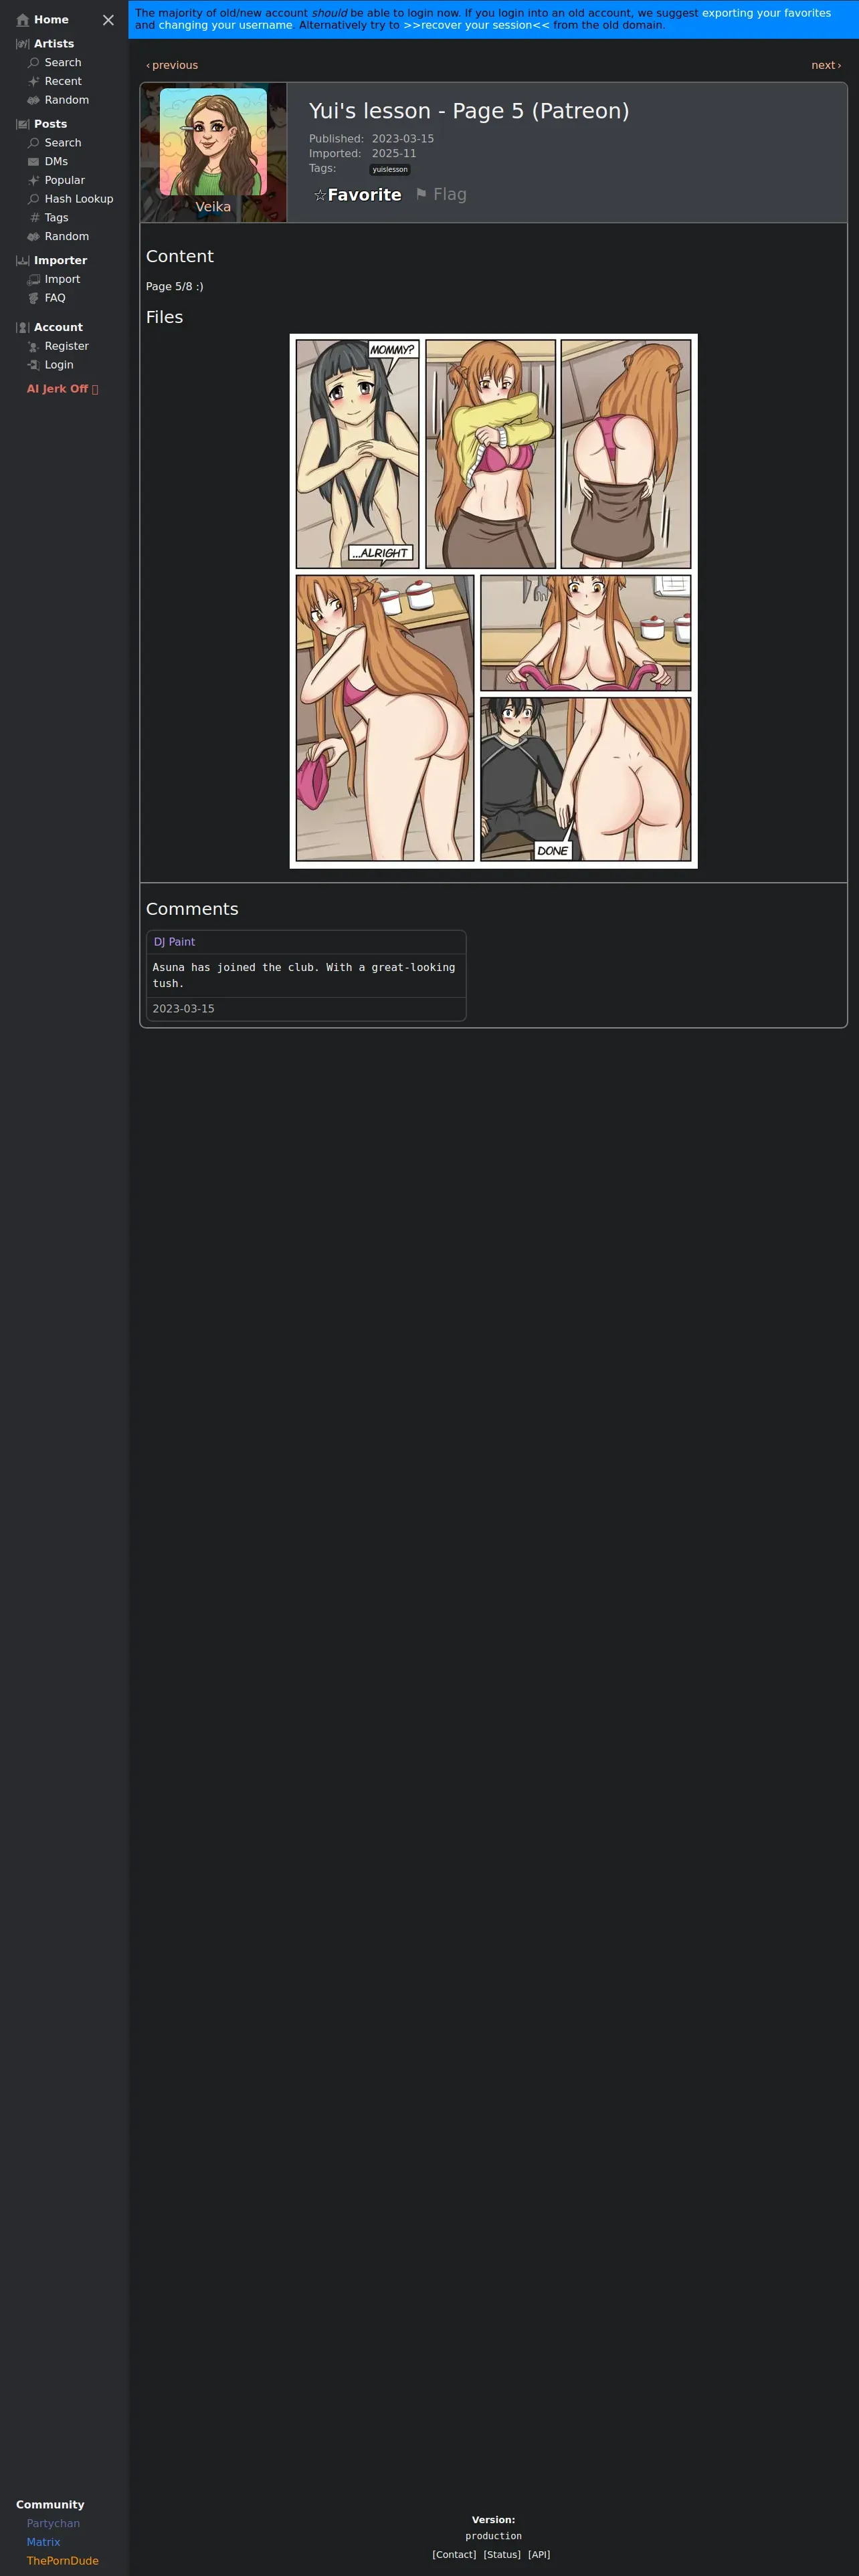Open commenter DJ Paint's profile
859x2576 pixels.
click(174, 943)
